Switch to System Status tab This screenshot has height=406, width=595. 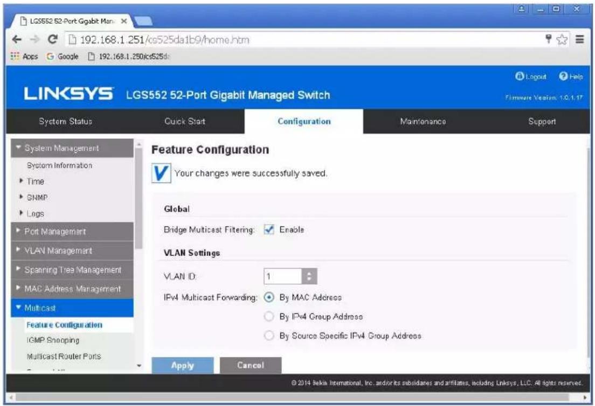point(66,121)
